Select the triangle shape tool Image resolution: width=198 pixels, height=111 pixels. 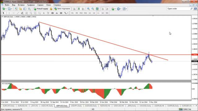click(x=57, y=13)
